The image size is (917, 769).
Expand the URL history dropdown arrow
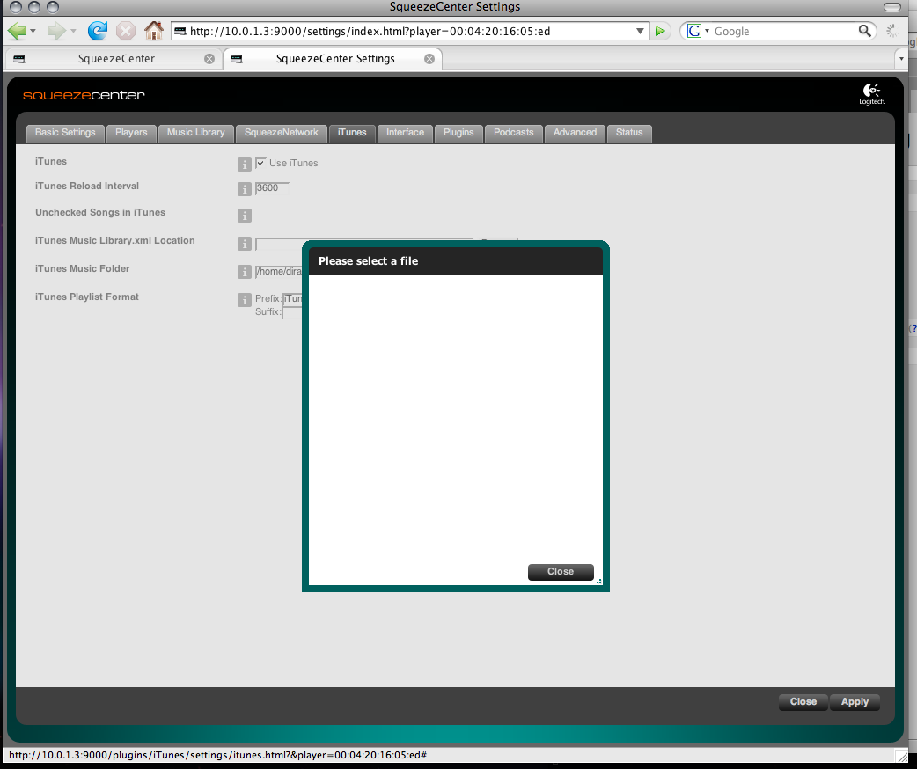pyautogui.click(x=641, y=31)
